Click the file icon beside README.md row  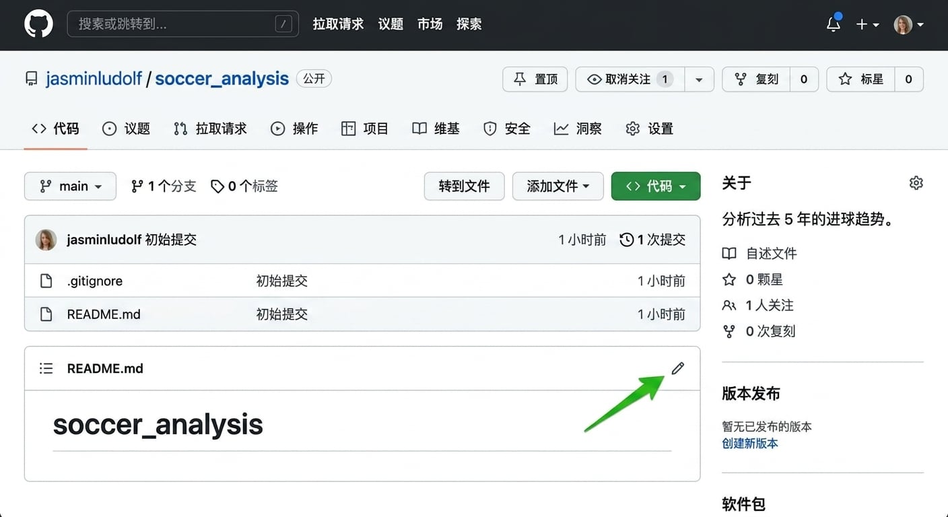[46, 314]
